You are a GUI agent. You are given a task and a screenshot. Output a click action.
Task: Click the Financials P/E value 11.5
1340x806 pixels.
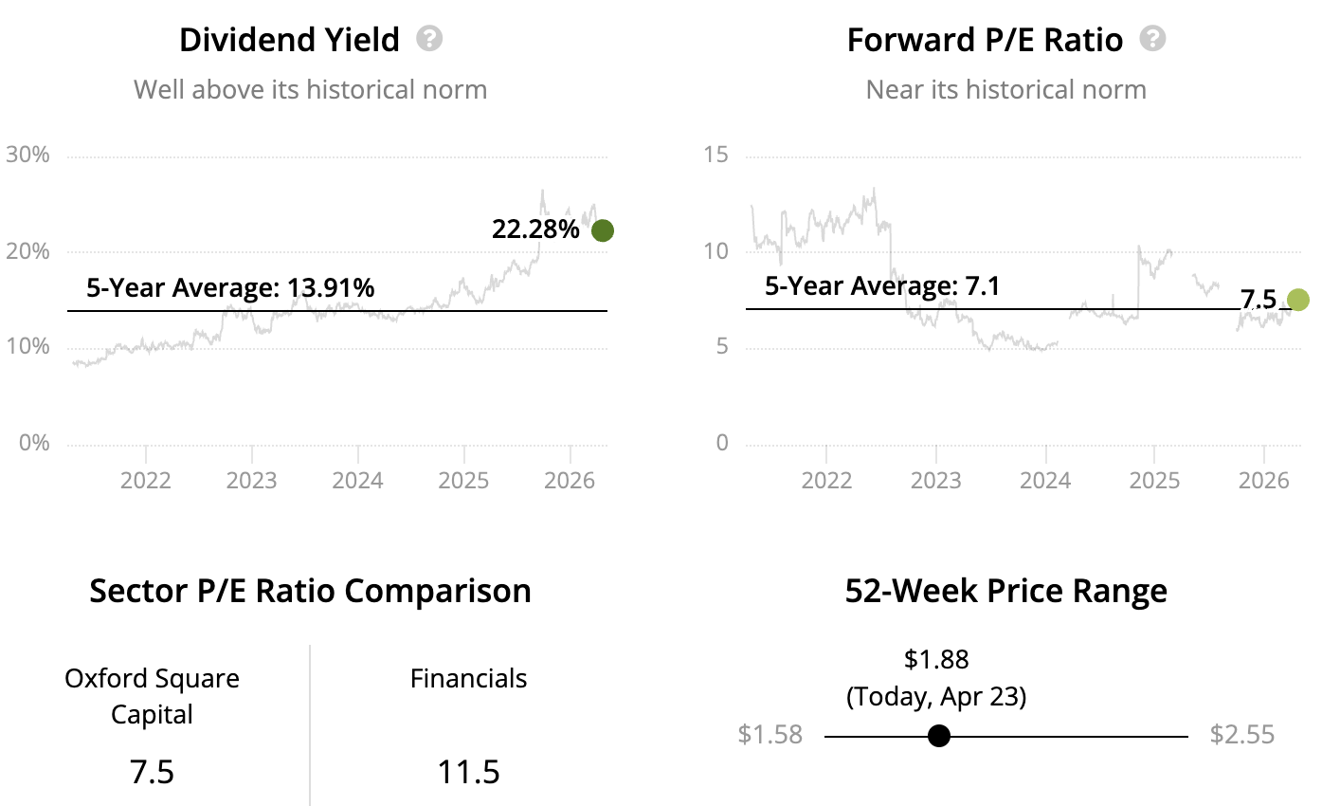pos(468,772)
